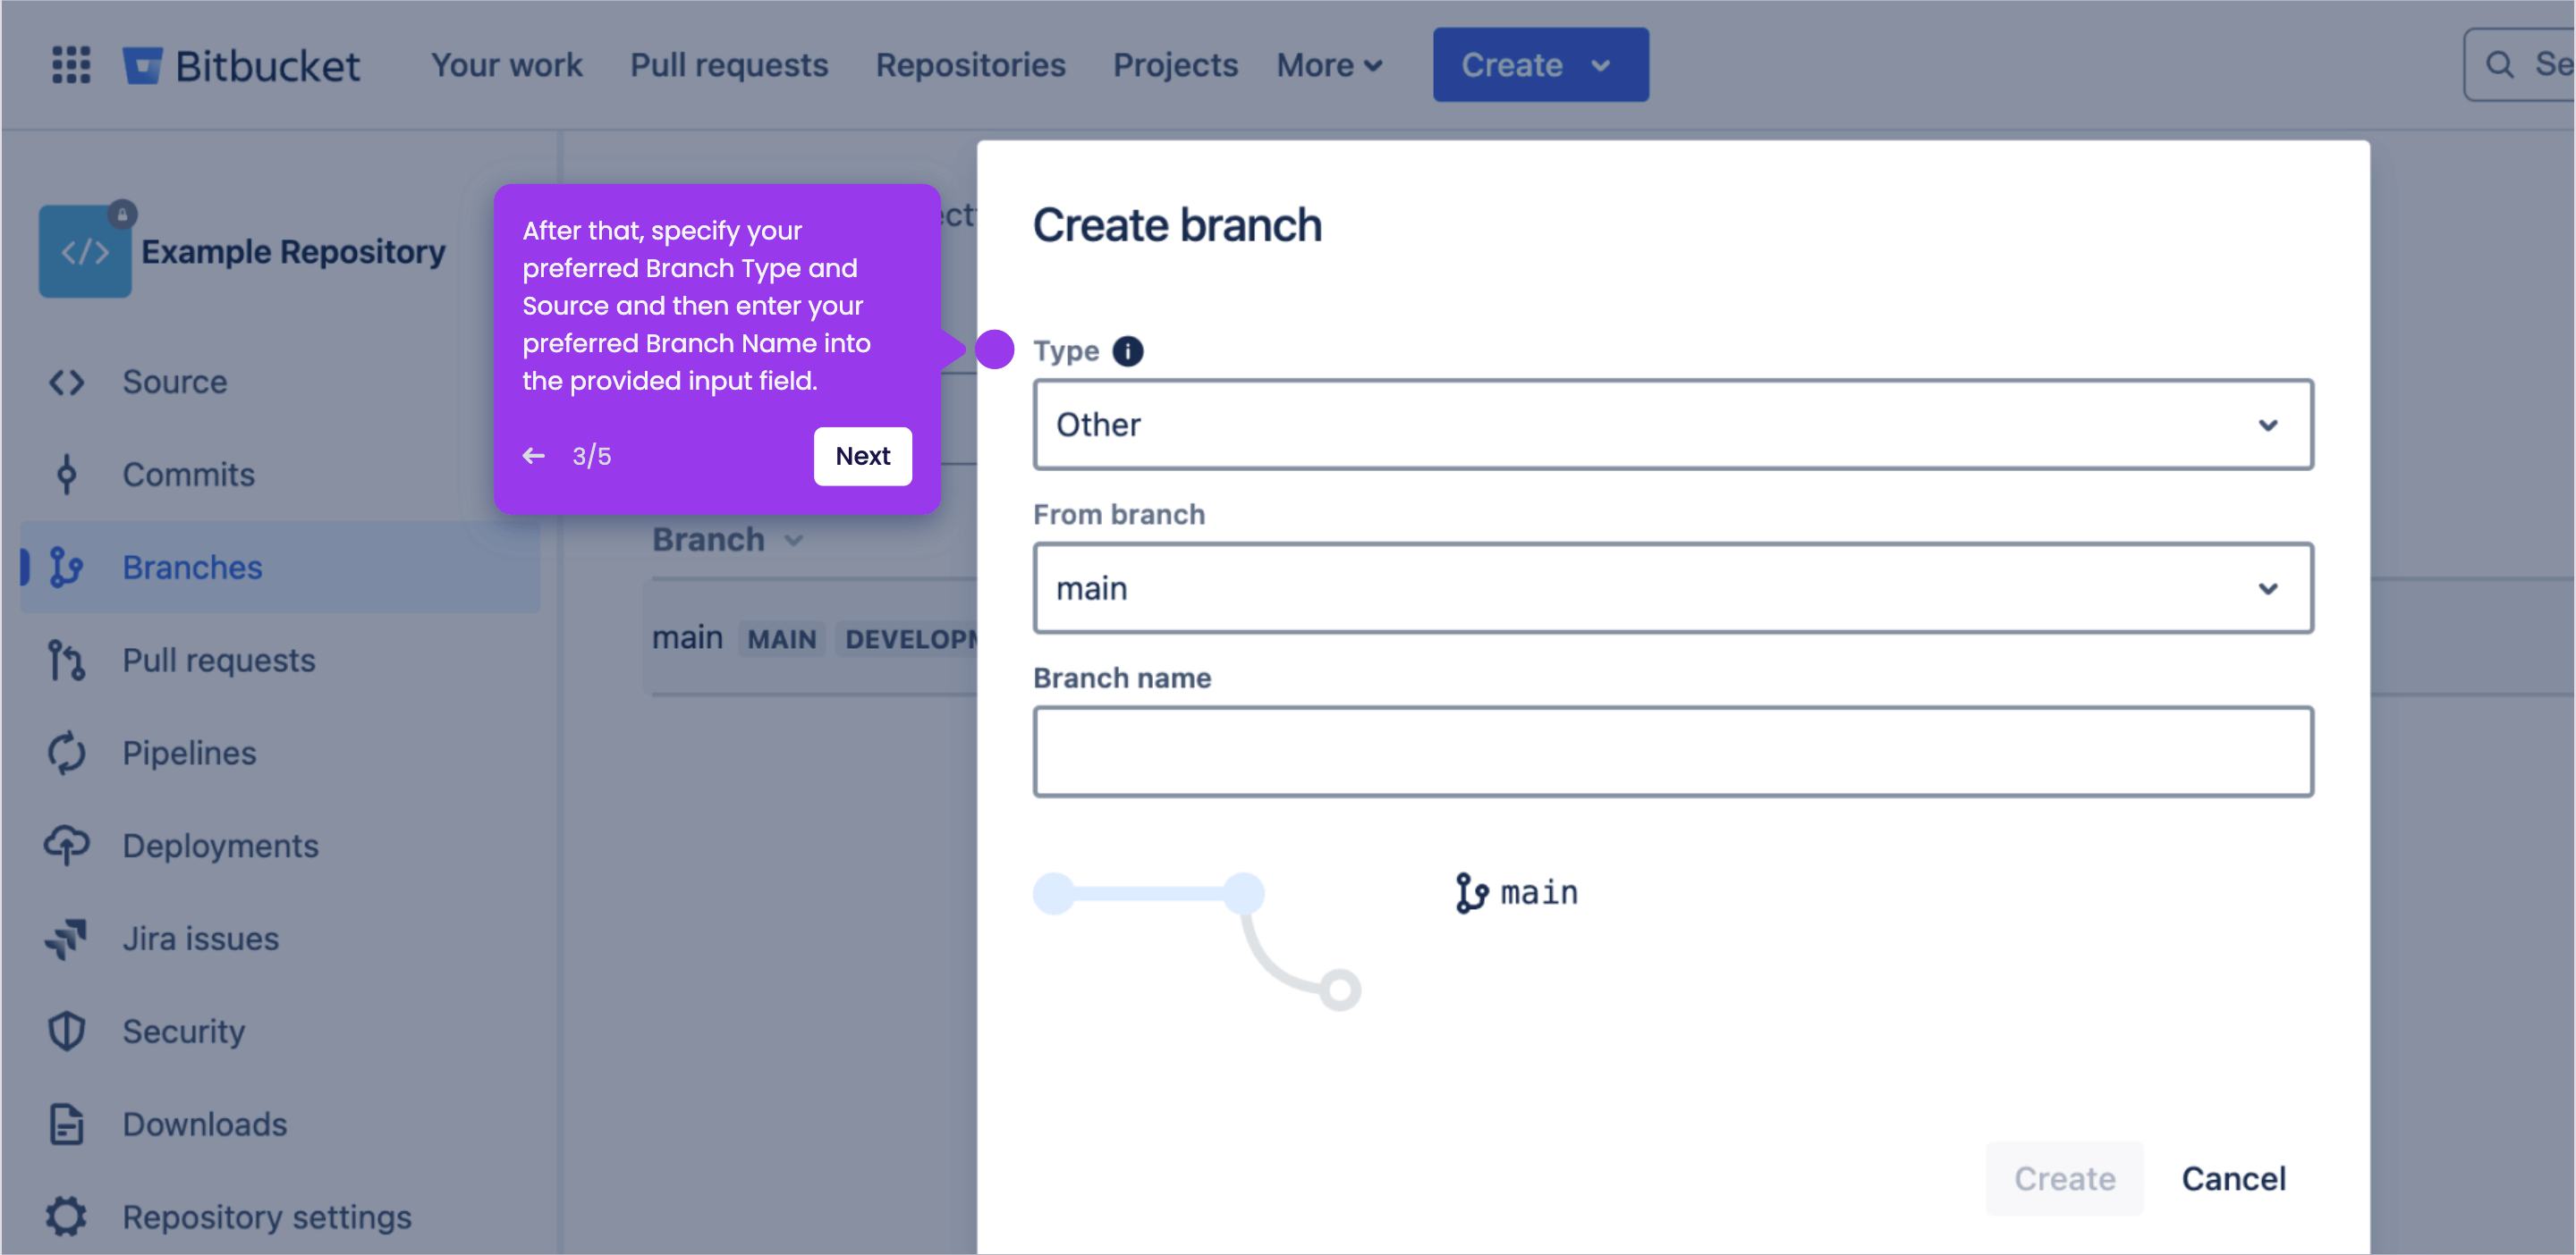Select Commits in the sidebar
The height and width of the screenshot is (1255, 2576).
280,475
